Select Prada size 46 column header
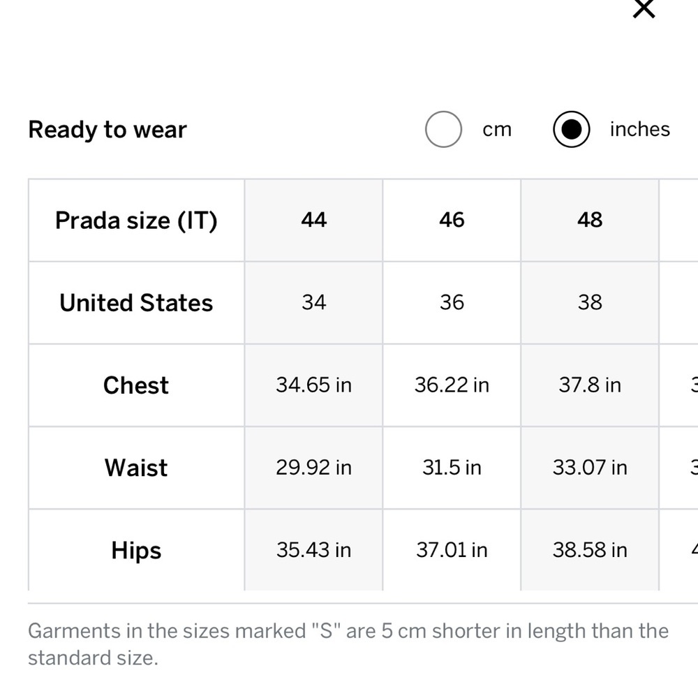The width and height of the screenshot is (698, 698). (x=452, y=221)
